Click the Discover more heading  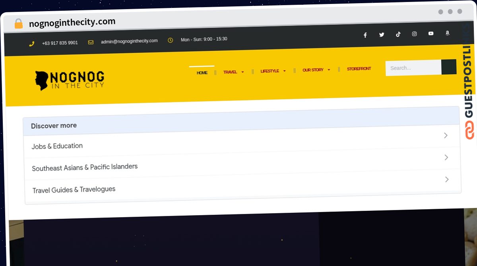coord(54,126)
